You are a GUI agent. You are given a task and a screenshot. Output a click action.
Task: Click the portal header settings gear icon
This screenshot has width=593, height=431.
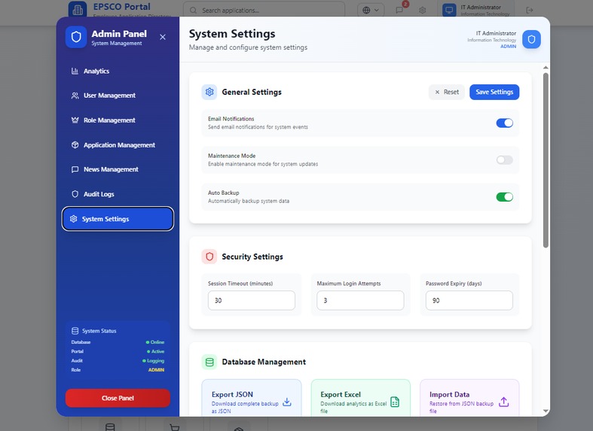click(423, 11)
